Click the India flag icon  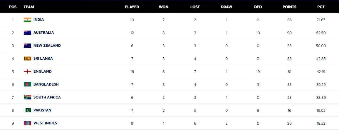pyautogui.click(x=27, y=20)
